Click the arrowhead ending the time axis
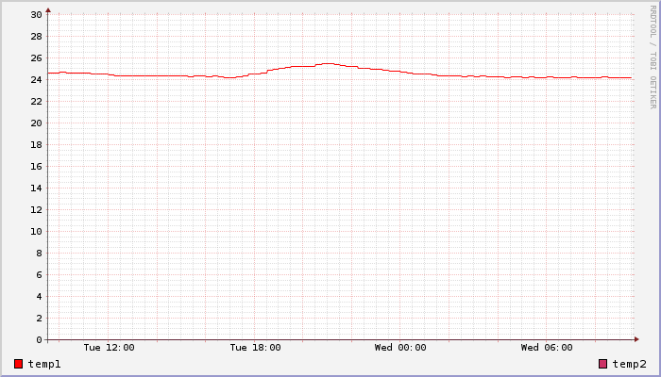Image resolution: width=661 pixels, height=377 pixels. coord(639,339)
